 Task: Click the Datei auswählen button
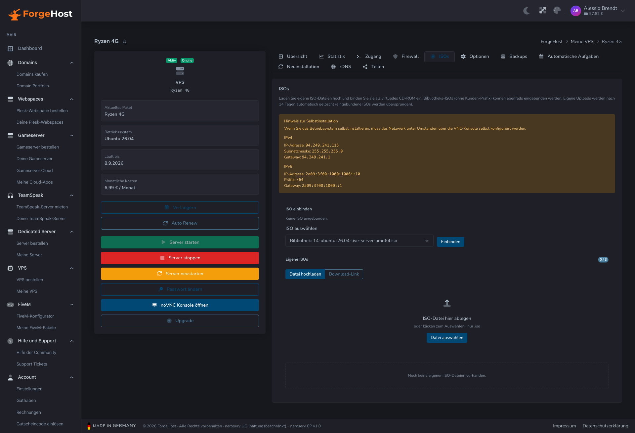point(447,338)
